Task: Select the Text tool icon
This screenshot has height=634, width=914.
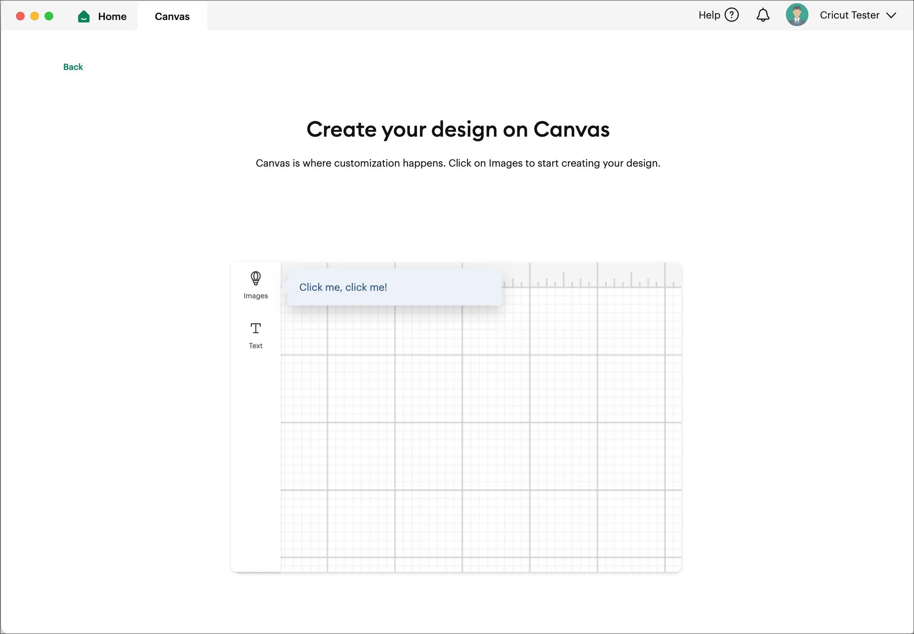Action: 255,328
